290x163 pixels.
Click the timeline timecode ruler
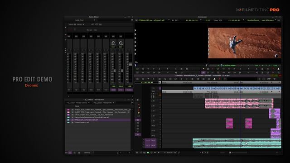(222, 82)
